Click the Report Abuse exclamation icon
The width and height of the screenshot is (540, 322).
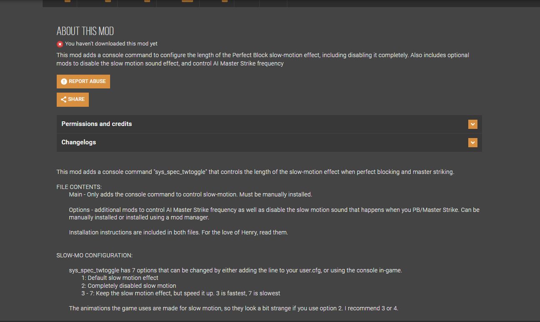64,82
